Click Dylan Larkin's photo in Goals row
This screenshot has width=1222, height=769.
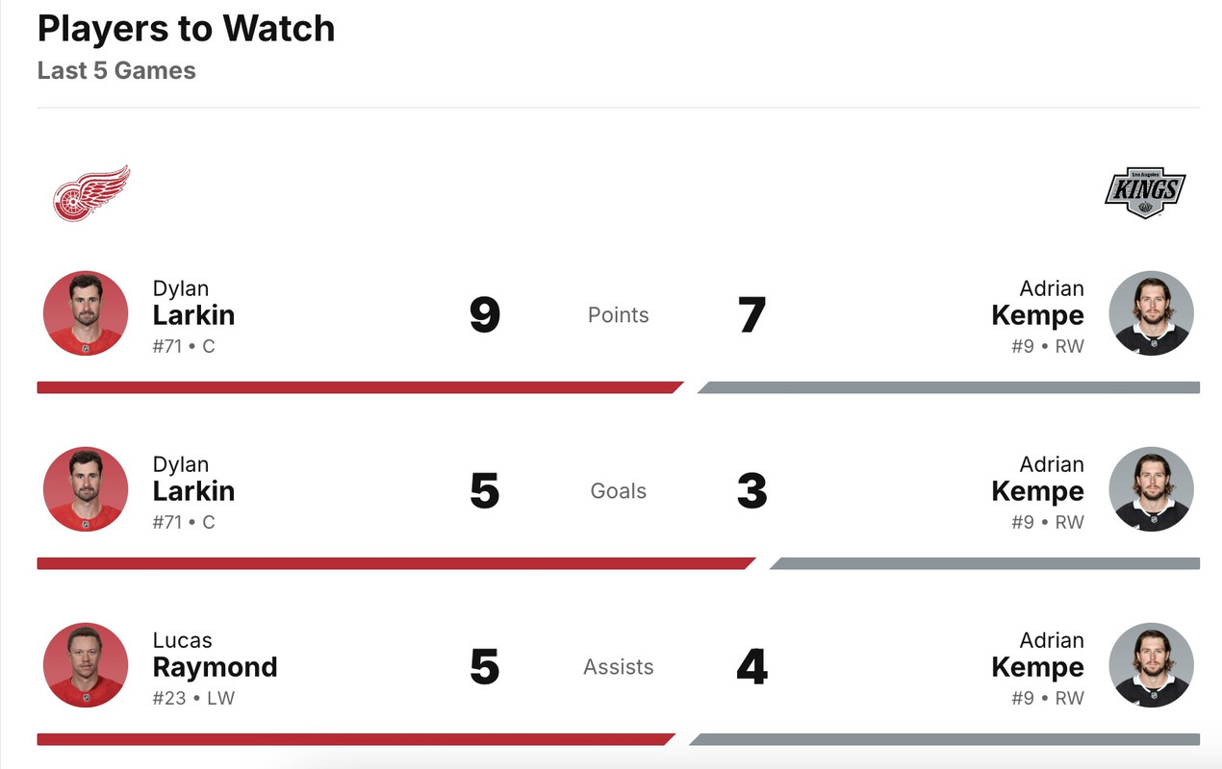click(x=86, y=489)
